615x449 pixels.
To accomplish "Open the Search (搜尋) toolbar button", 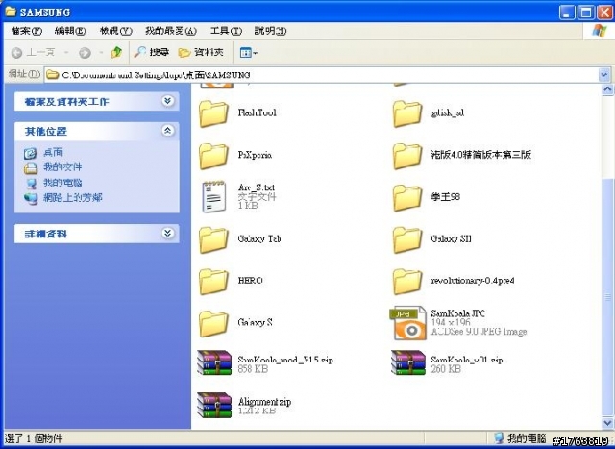I will click(x=152, y=52).
